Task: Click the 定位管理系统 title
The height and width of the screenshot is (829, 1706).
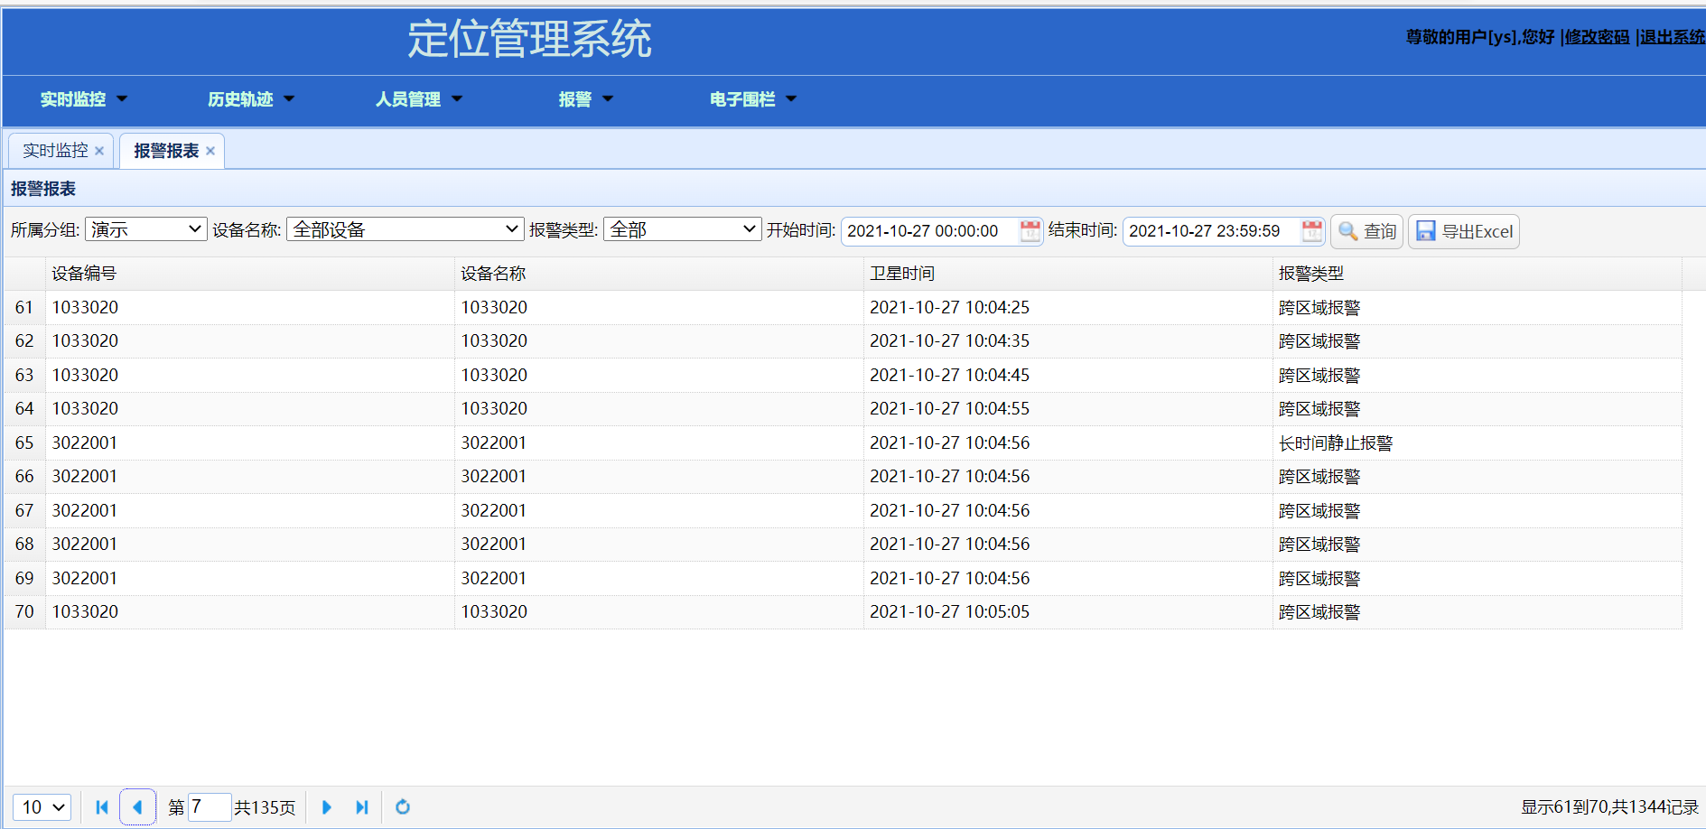Action: pyautogui.click(x=529, y=39)
